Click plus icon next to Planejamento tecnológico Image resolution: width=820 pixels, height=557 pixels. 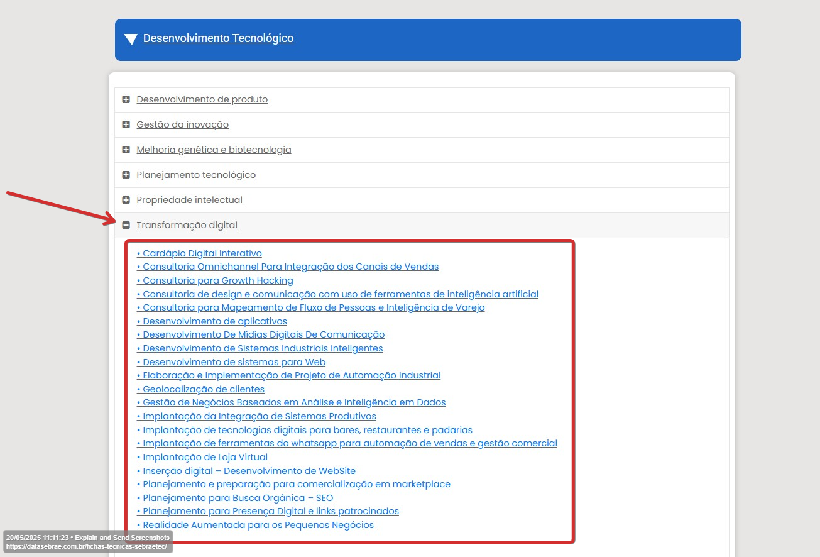pos(126,175)
